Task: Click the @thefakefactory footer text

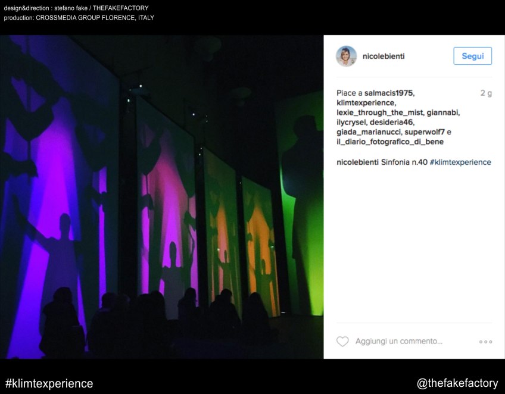Action: coord(457,383)
